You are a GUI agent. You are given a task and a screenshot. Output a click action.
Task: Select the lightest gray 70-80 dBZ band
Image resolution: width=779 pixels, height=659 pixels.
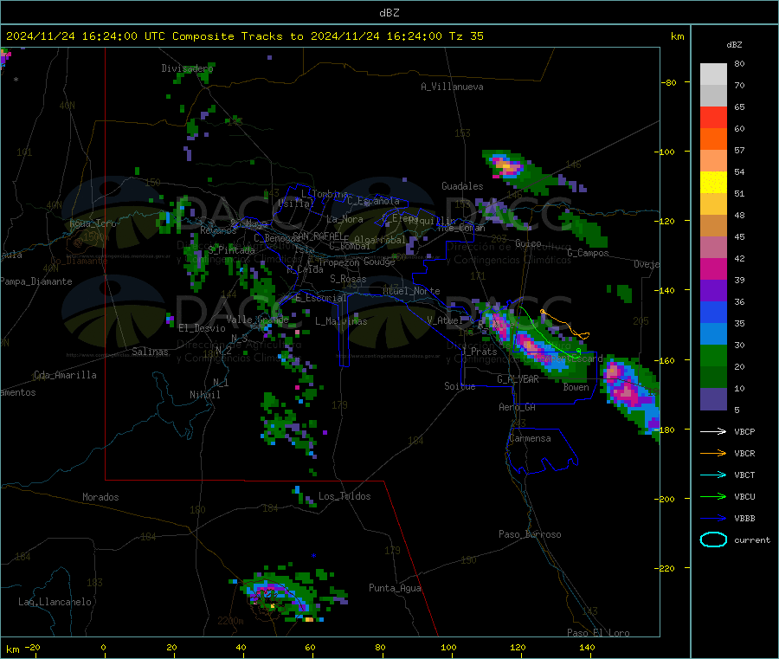(x=713, y=74)
